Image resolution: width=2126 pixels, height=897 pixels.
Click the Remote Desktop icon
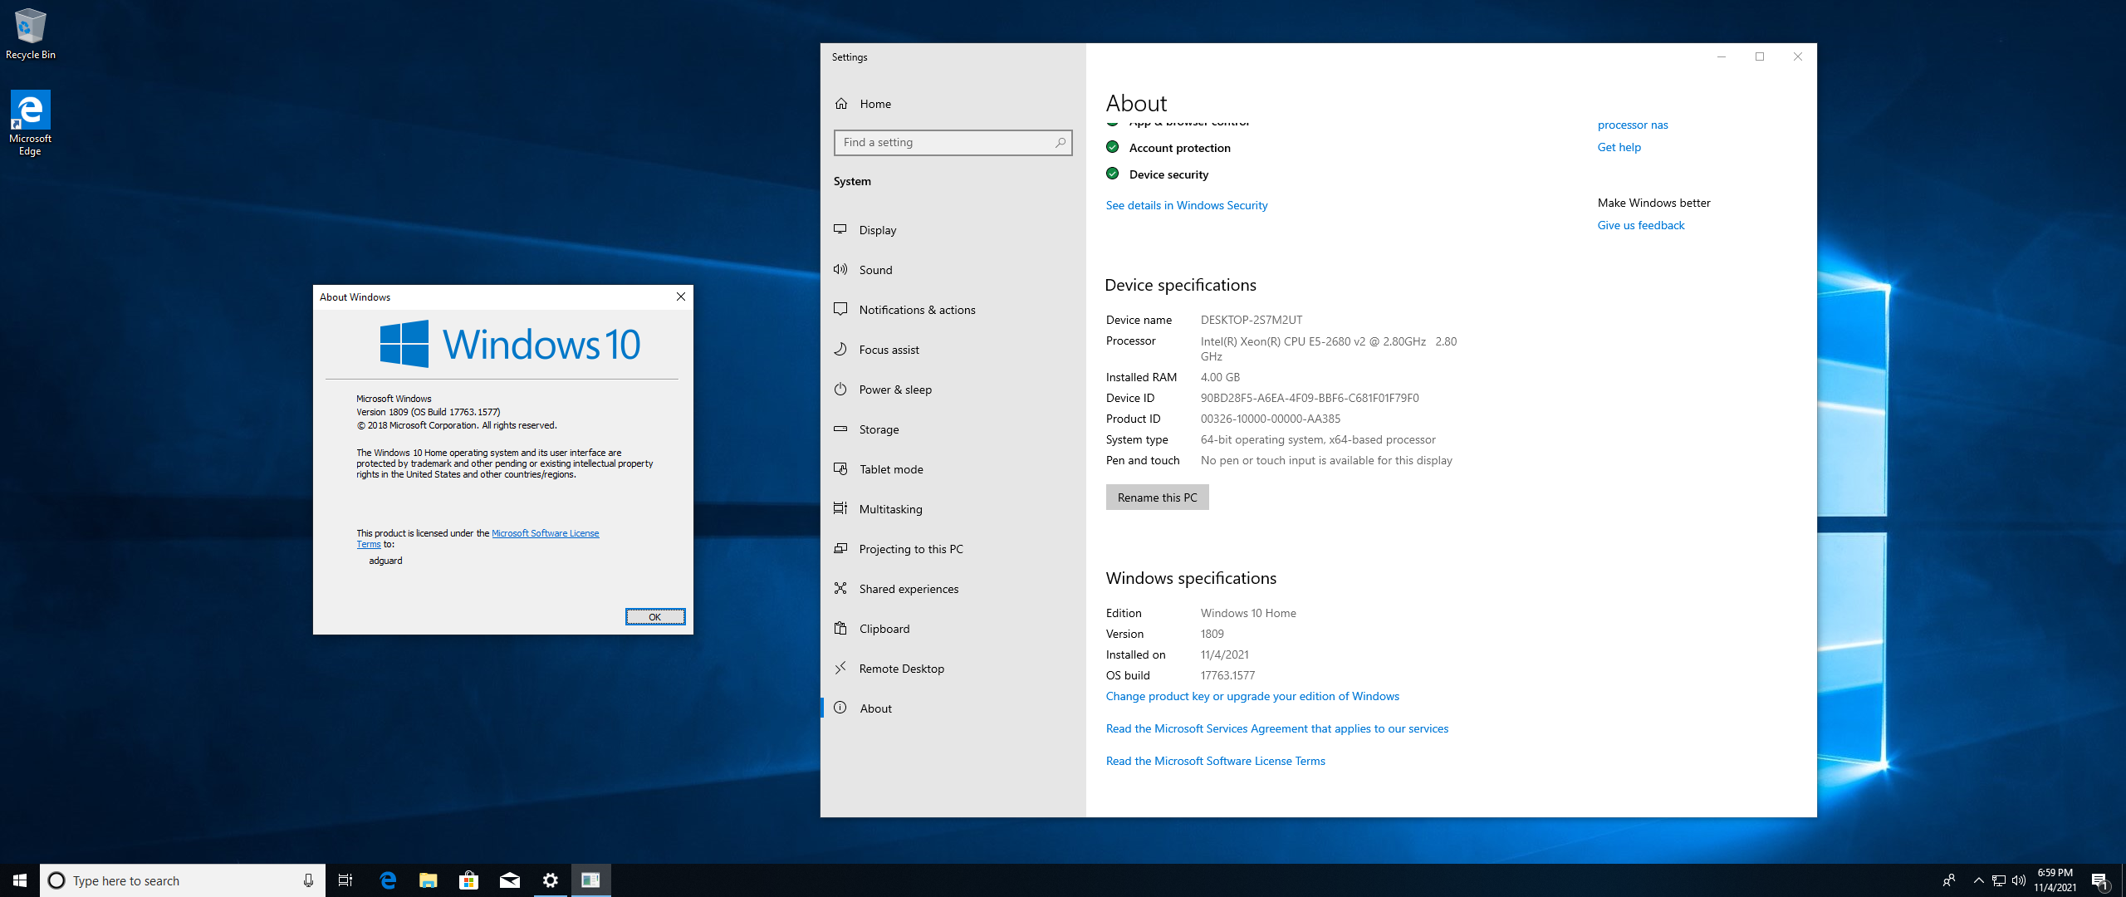[840, 668]
